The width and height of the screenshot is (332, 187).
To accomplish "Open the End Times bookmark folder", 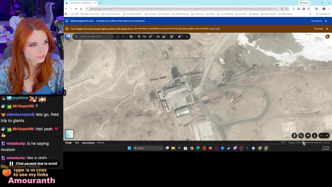I will [241, 14].
